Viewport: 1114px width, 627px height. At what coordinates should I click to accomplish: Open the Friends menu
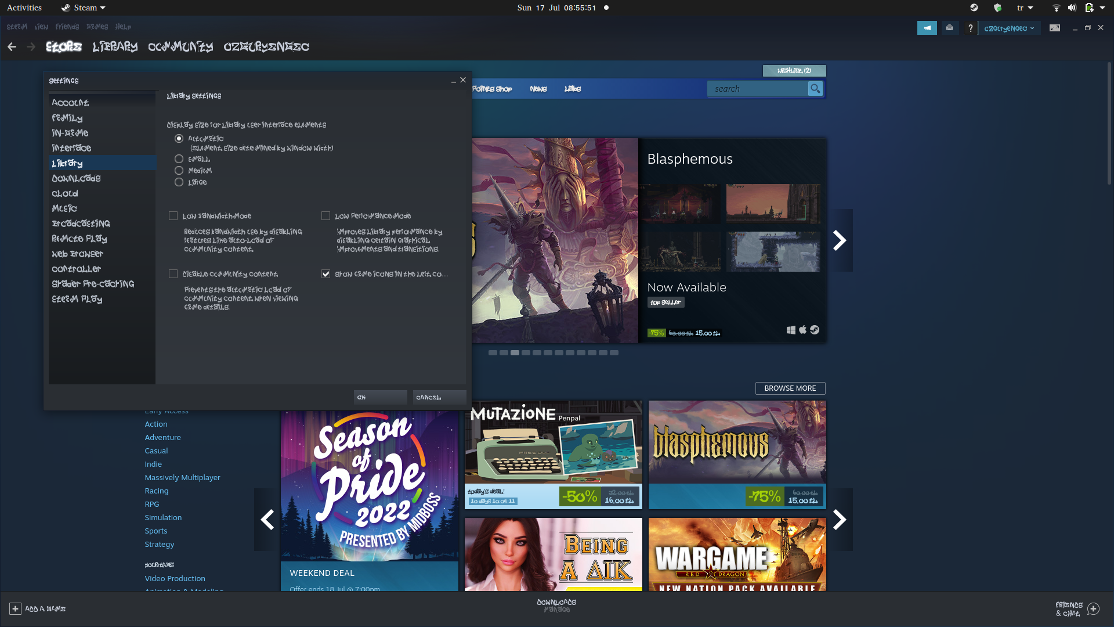(x=67, y=27)
